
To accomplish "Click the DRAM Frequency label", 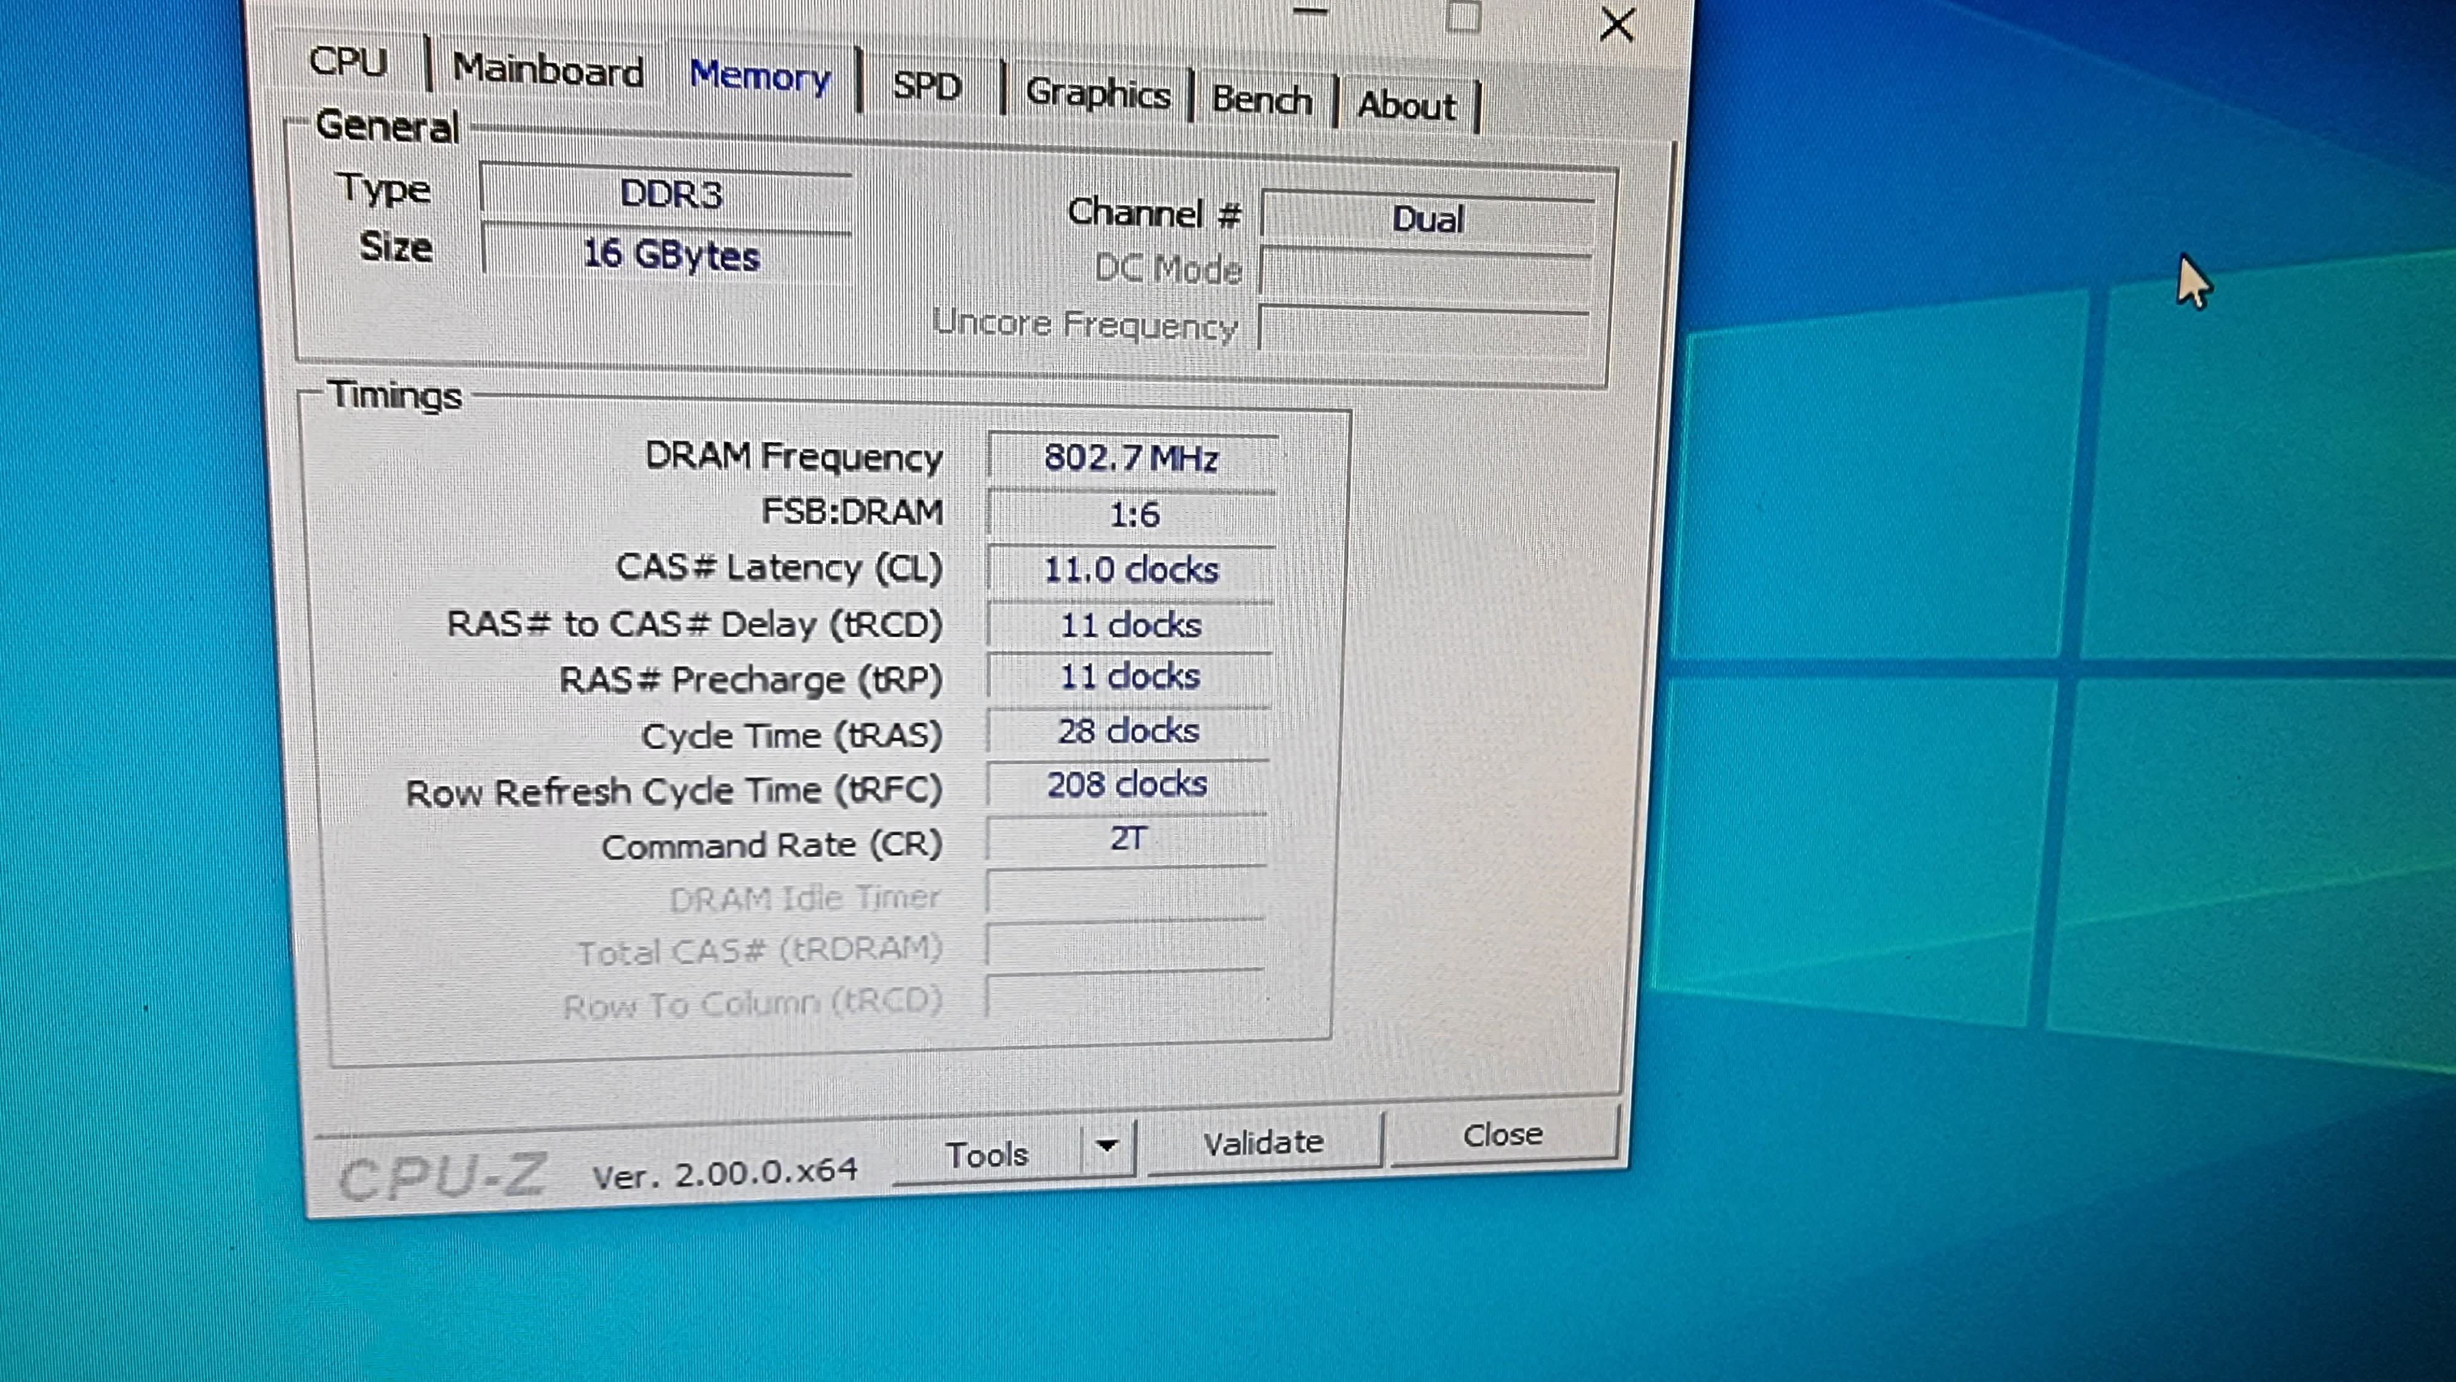I will point(793,457).
